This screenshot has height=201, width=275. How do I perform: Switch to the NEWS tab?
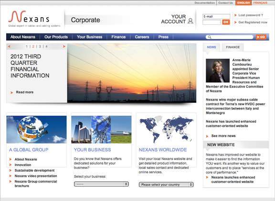pyautogui.click(x=212, y=47)
